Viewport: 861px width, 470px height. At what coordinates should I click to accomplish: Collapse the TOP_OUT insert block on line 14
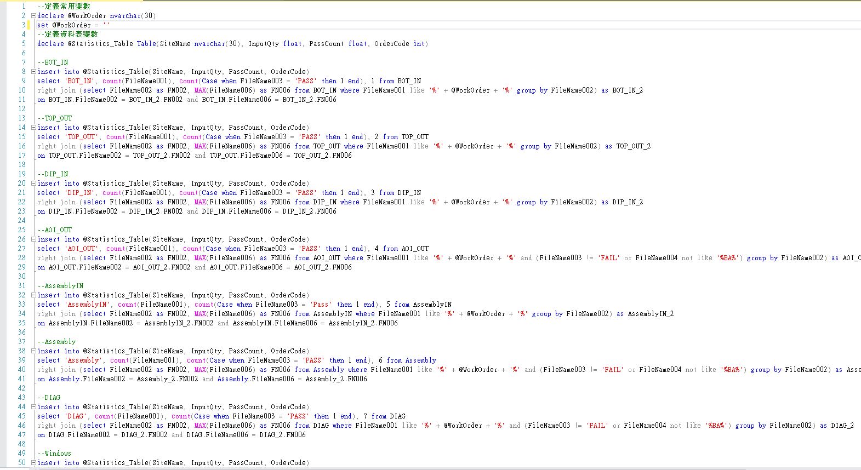[34, 128]
